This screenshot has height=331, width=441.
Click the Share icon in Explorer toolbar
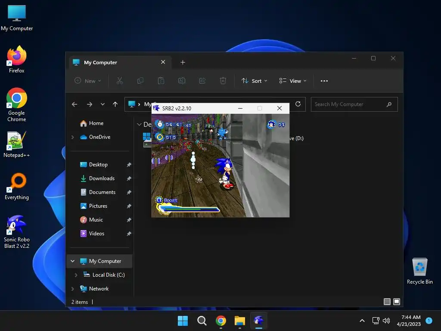click(x=202, y=81)
